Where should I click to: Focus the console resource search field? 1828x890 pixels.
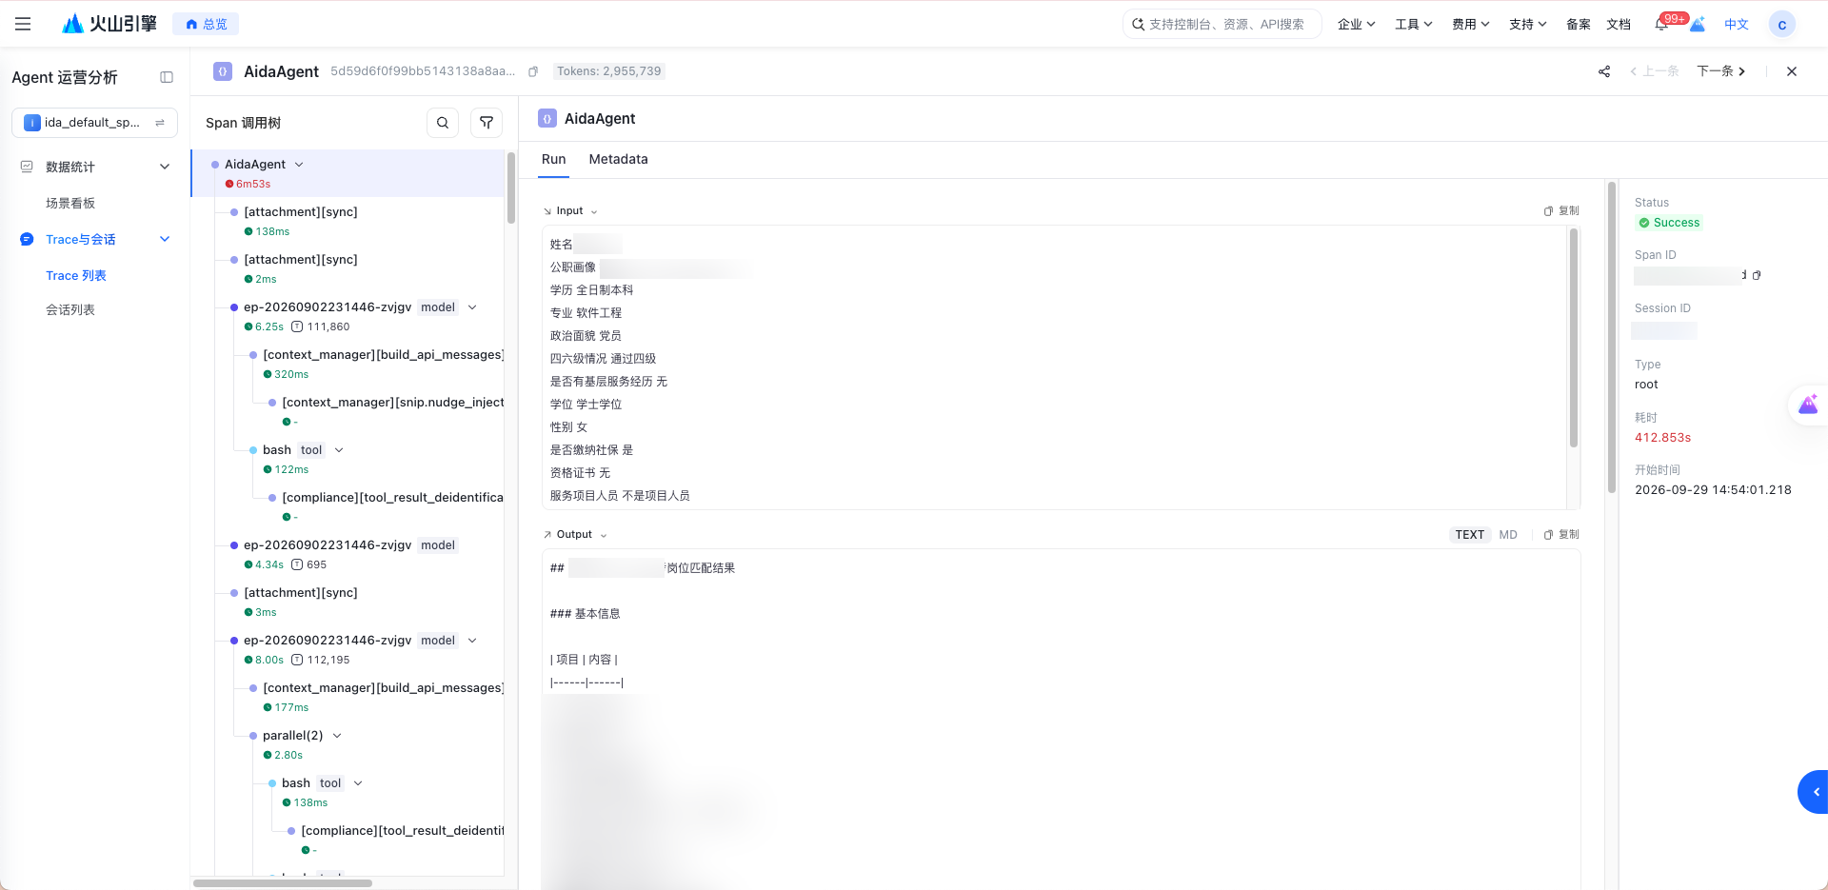coord(1222,24)
